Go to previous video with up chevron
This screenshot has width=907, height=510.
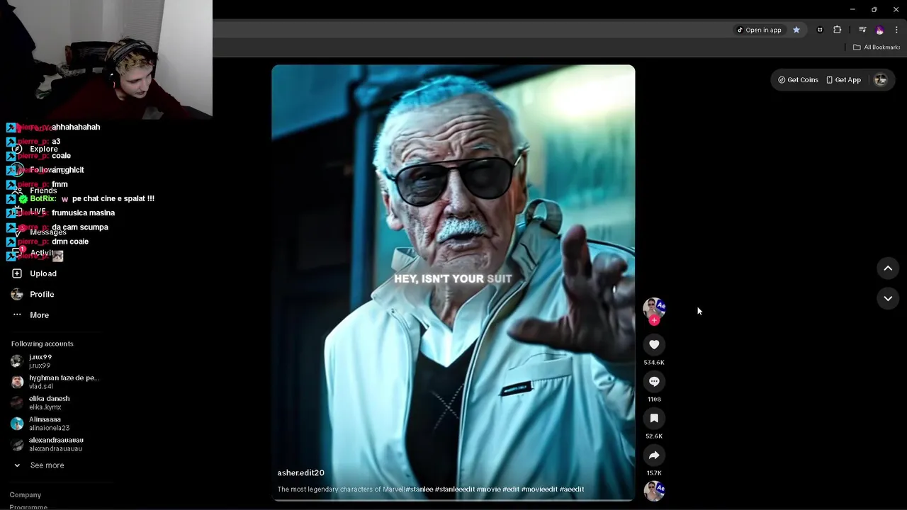888,268
